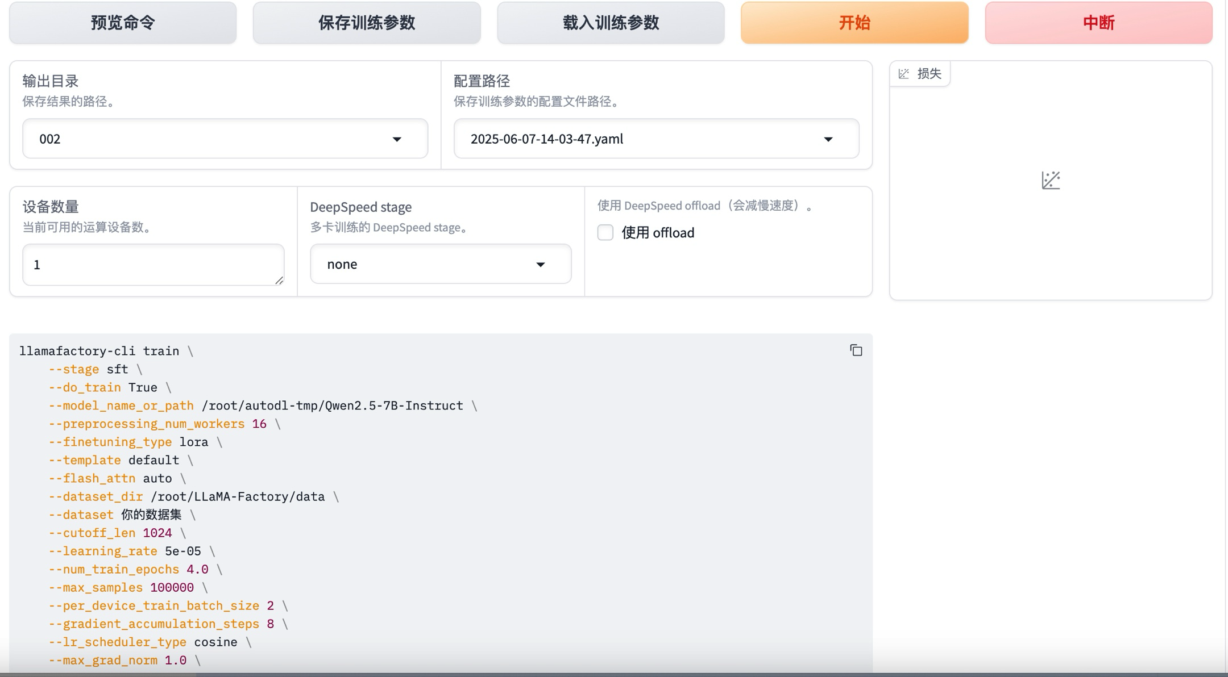Click the llamafactory-cli train command line

pyautogui.click(x=99, y=351)
